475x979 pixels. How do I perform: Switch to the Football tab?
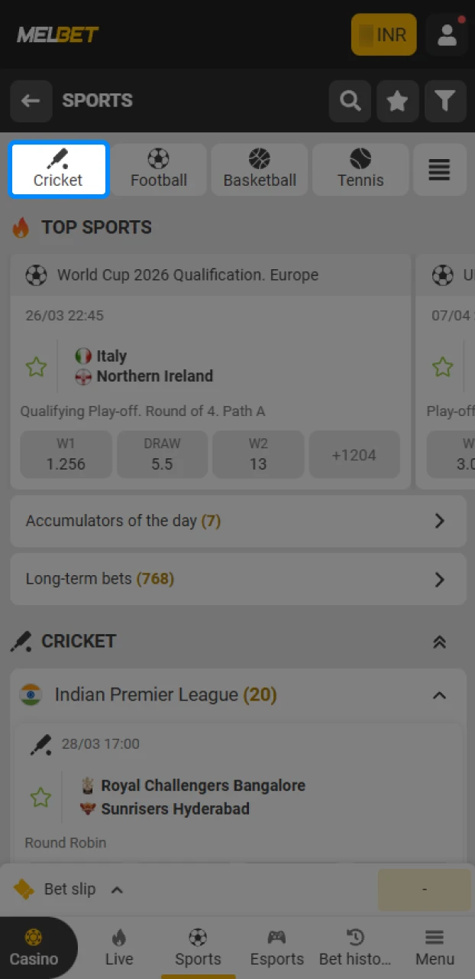point(159,169)
